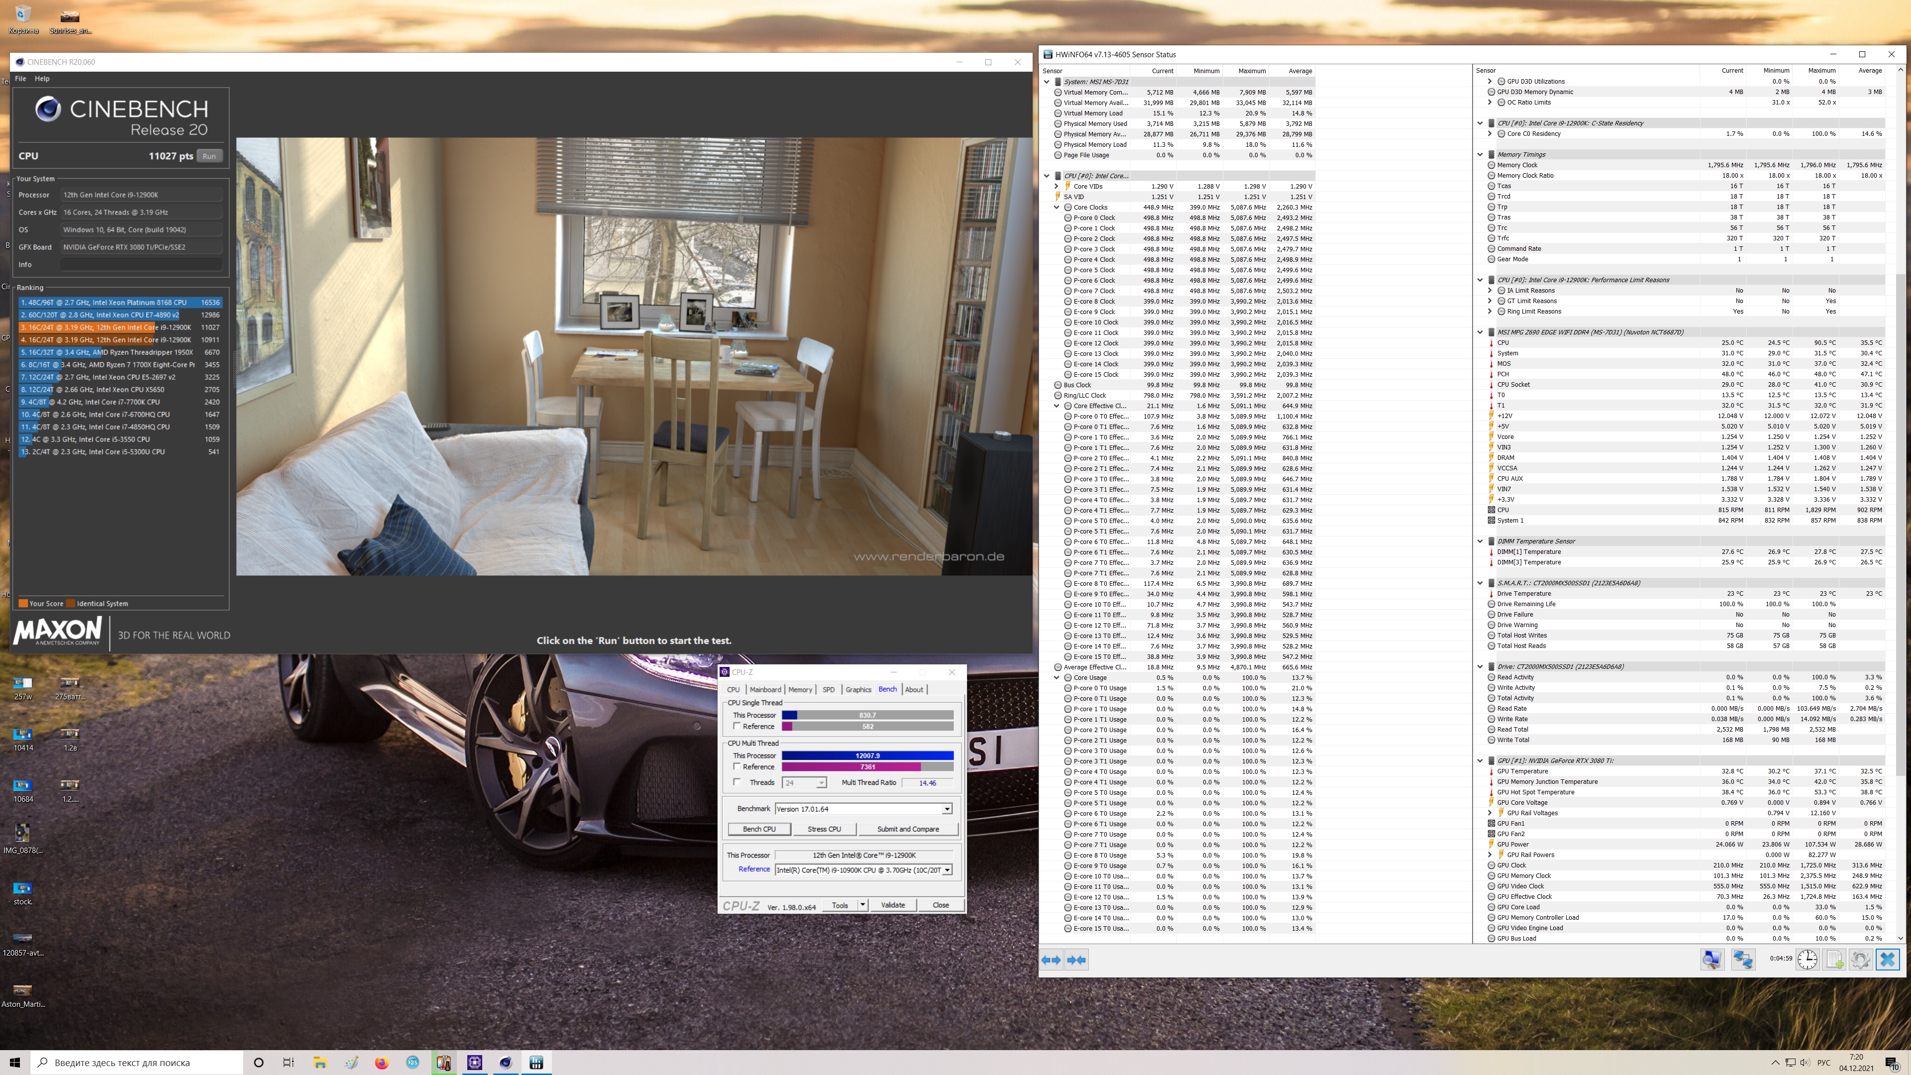The width and height of the screenshot is (1911, 1075).
Task: Click the Cinebench Info input field
Action: tap(141, 265)
